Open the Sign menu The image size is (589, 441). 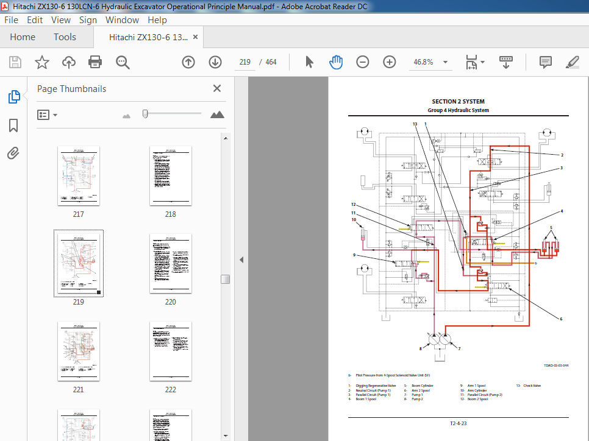(88, 20)
